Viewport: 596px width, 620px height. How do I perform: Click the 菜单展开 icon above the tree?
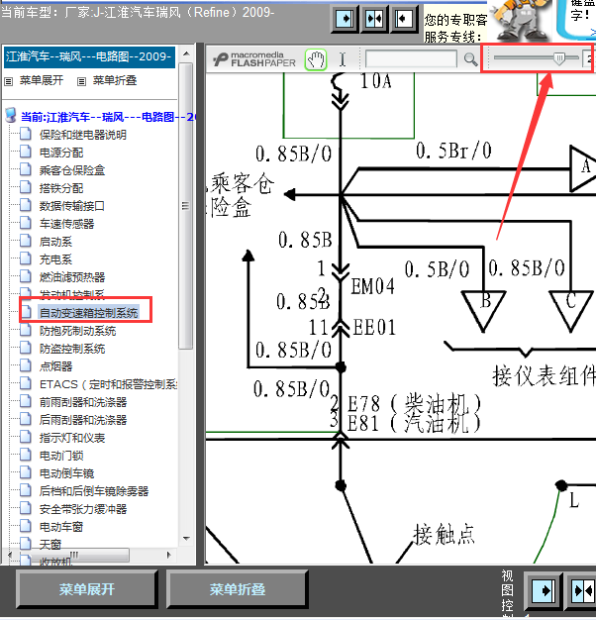tap(9, 81)
